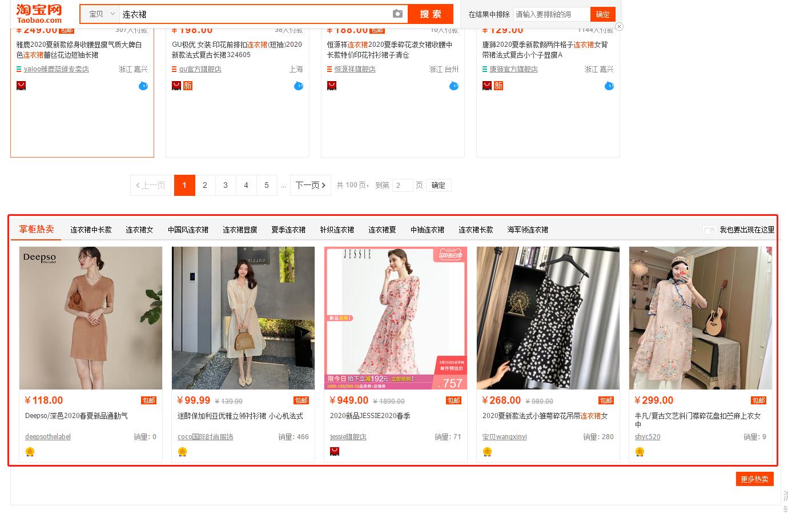The height and width of the screenshot is (522, 788).
Task: Open Wangwang chat via the blue droplet icon
Action: pos(143,86)
